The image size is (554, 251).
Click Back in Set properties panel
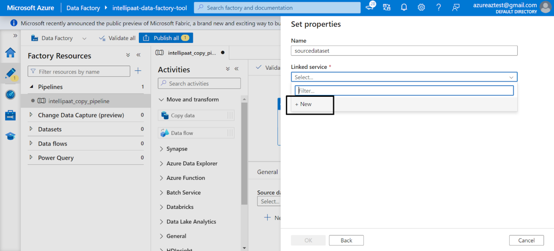coord(346,240)
